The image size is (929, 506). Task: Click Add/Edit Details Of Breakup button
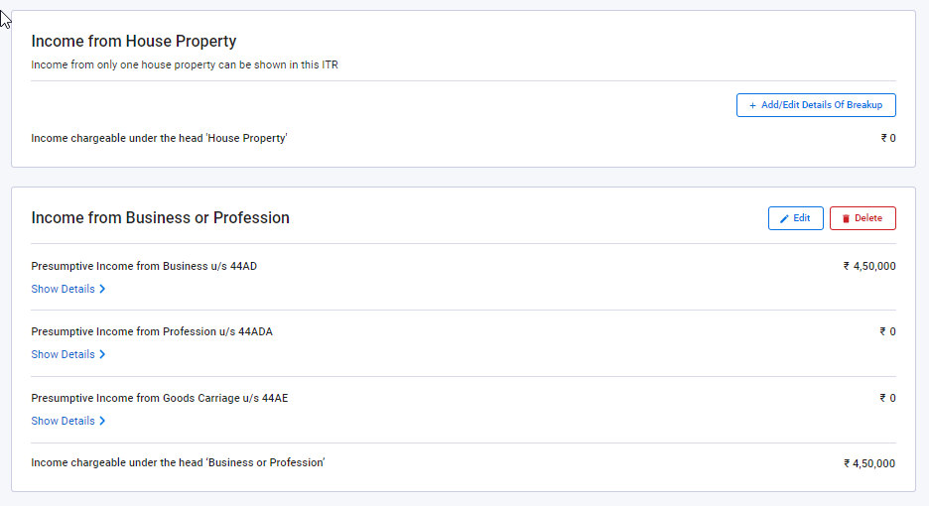pyautogui.click(x=816, y=105)
